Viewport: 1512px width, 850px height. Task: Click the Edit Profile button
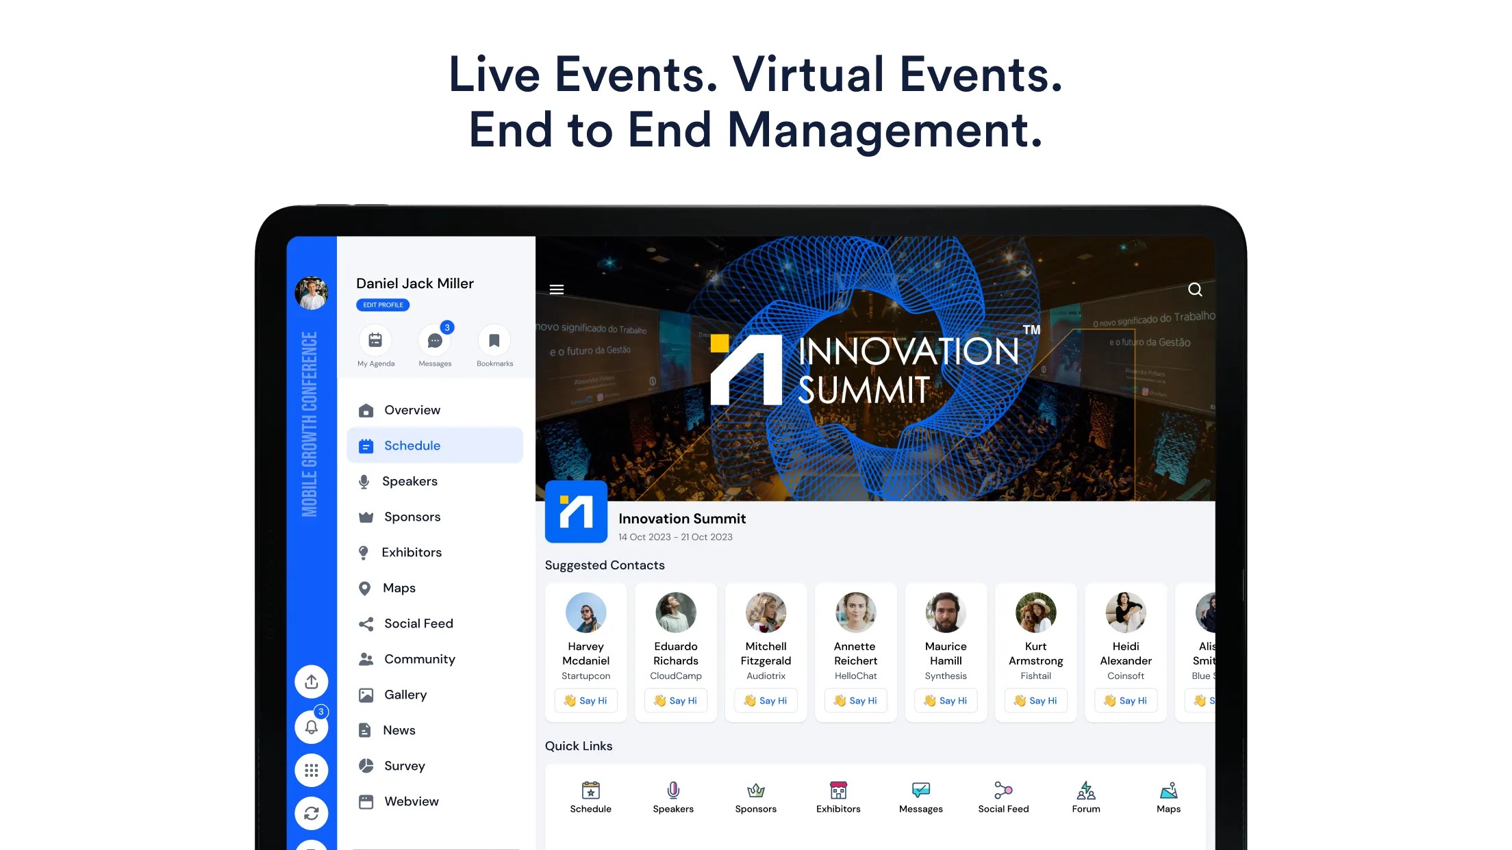[383, 305]
